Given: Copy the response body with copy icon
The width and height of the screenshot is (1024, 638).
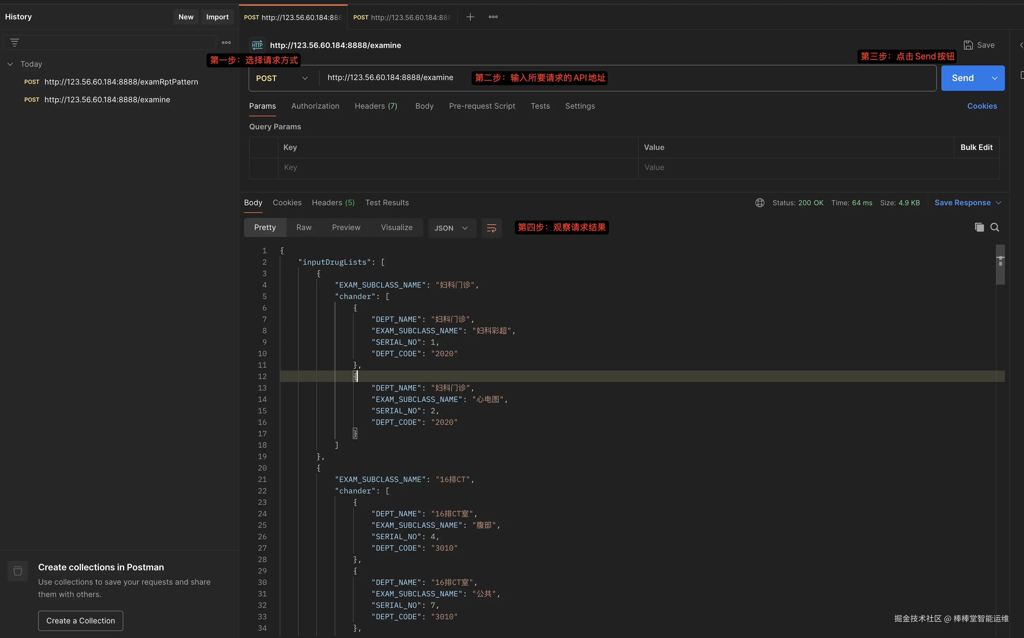Looking at the screenshot, I should coord(979,227).
